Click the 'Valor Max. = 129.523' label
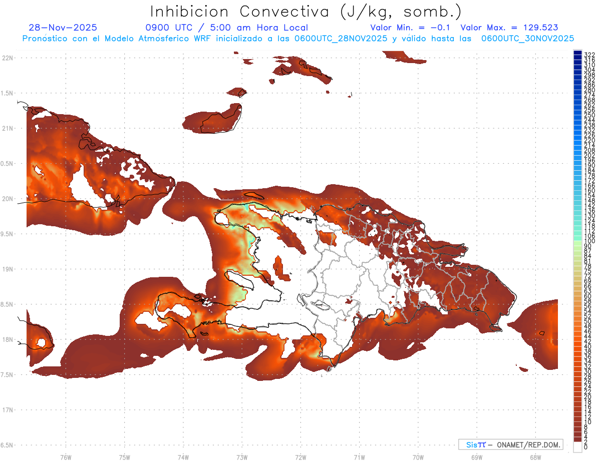The height and width of the screenshot is (464, 601). pyautogui.click(x=509, y=28)
